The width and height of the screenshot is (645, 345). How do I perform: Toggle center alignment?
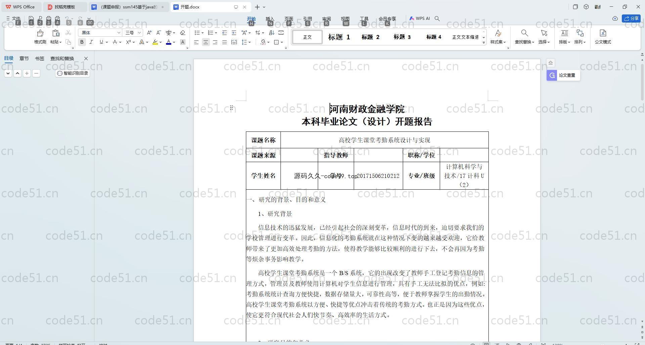206,42
